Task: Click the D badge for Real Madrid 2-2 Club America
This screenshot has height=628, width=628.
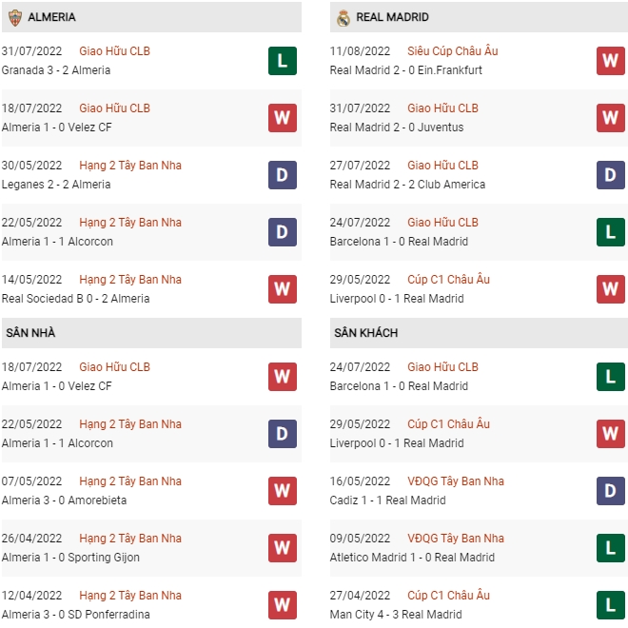Action: (610, 175)
